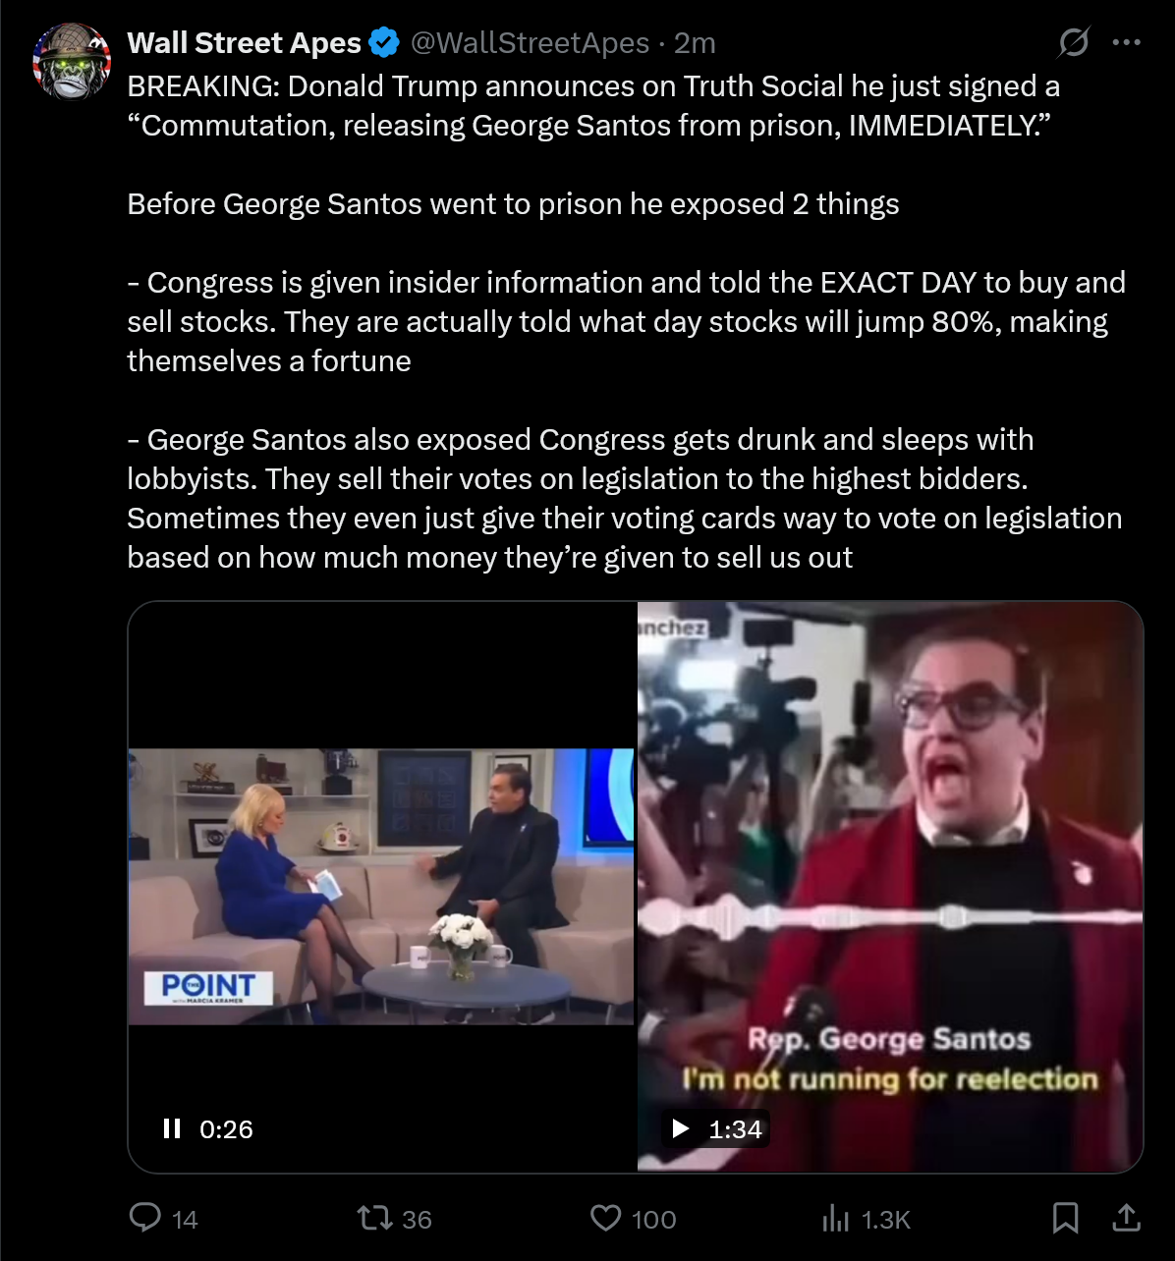Click the reply count 14
1175x1261 pixels.
point(185,1220)
